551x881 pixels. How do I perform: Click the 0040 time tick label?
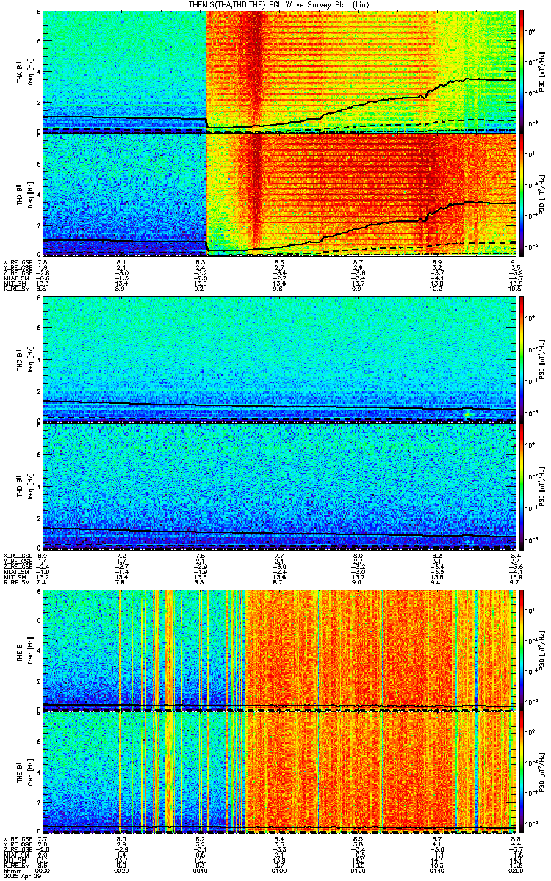coord(200,870)
